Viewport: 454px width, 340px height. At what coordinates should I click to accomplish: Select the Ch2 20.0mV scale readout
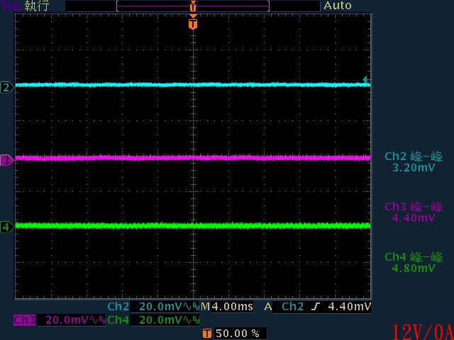(x=160, y=307)
